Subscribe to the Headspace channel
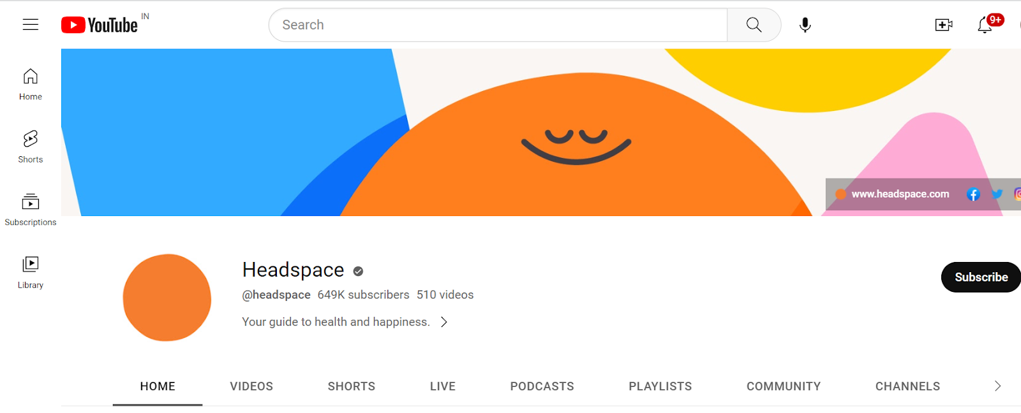Screen dimensions: 1021x413 pyautogui.click(x=980, y=277)
